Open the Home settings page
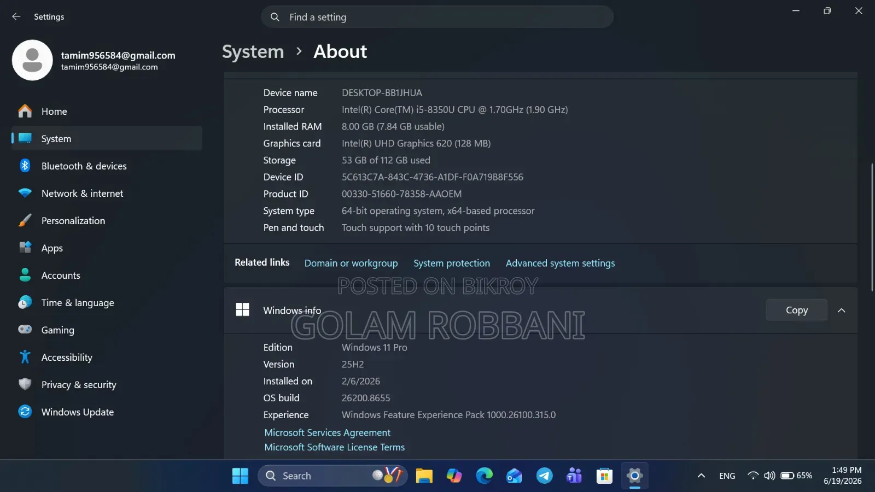This screenshot has width=875, height=492. pyautogui.click(x=107, y=112)
